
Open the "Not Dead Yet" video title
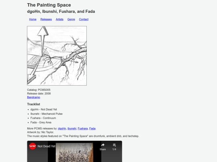(x=46, y=146)
